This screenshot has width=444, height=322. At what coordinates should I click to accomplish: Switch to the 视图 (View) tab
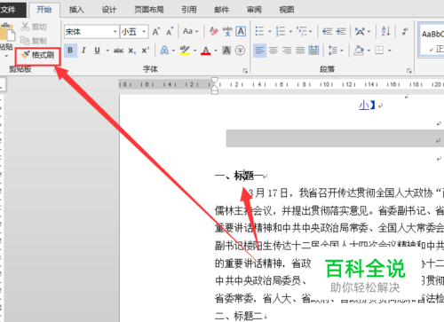[287, 10]
